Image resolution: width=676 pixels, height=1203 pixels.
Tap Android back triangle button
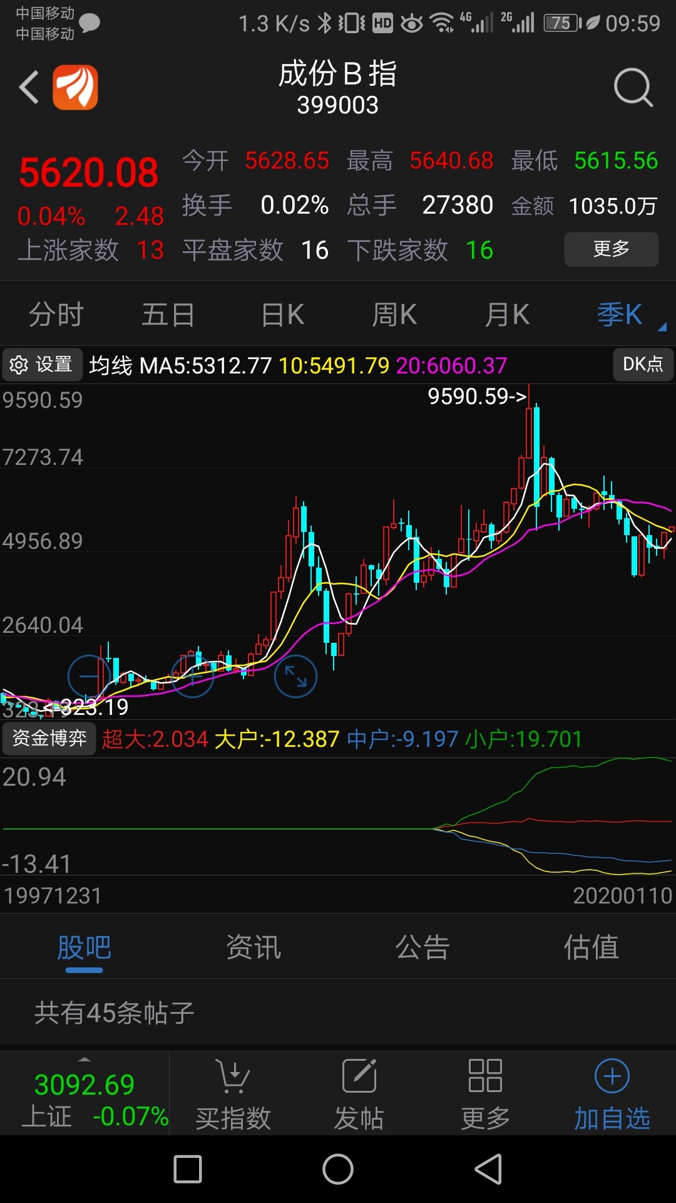tap(489, 1169)
